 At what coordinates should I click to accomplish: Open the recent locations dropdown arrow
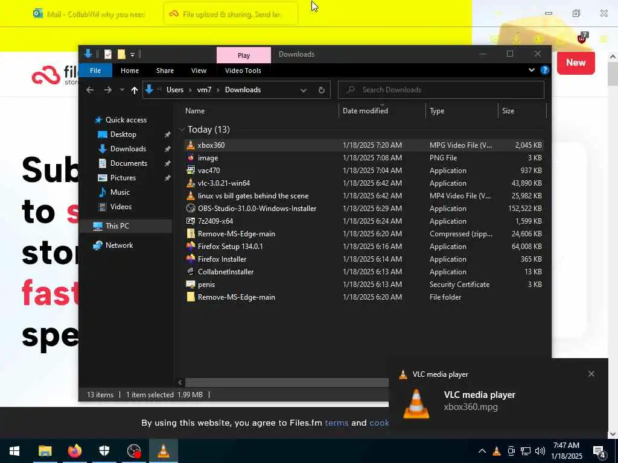(122, 90)
